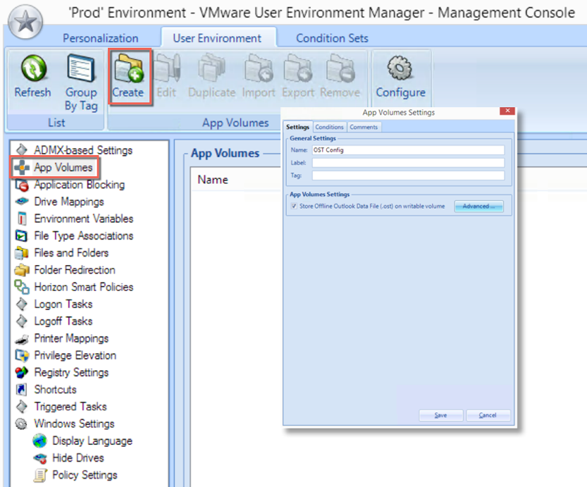Click the Group By Tag icon
The width and height of the screenshot is (587, 487).
[81, 68]
